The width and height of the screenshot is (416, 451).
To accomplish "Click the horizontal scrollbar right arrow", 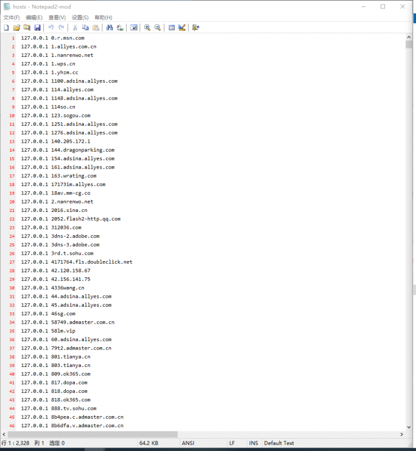I will click(401, 435).
